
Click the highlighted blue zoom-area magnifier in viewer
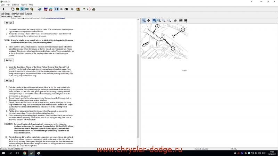[x=154, y=20]
